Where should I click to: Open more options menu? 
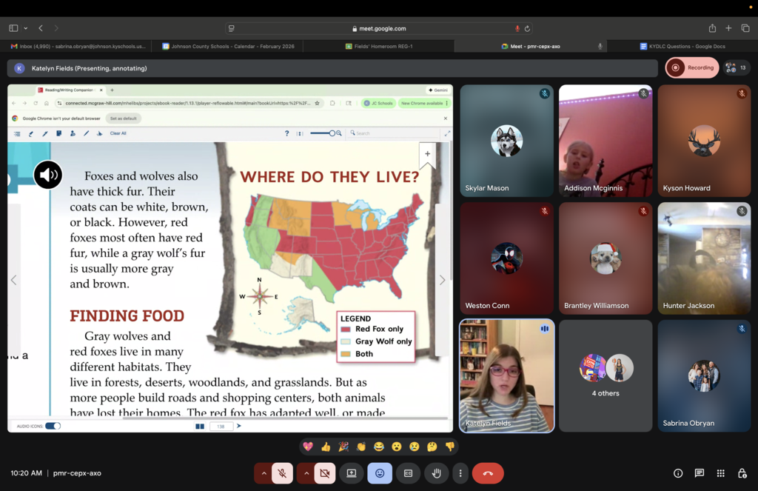[460, 473]
